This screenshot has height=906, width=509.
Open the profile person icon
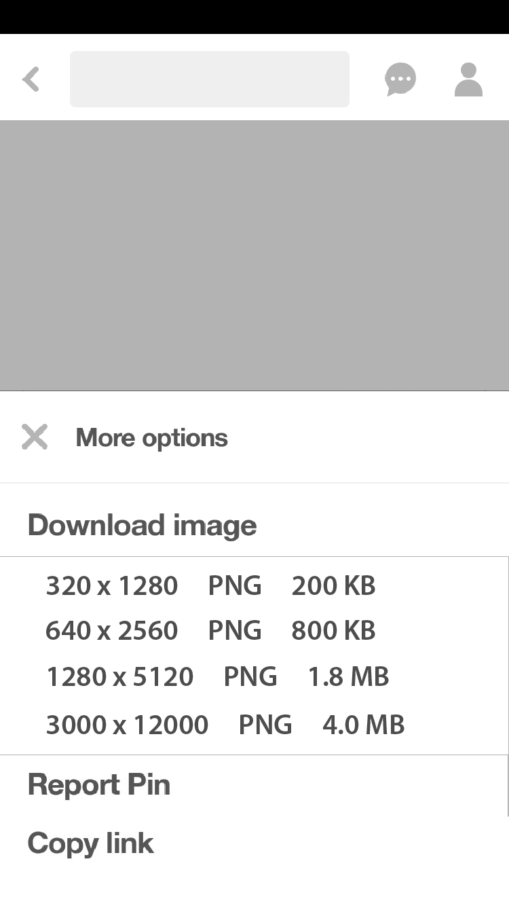point(468,79)
